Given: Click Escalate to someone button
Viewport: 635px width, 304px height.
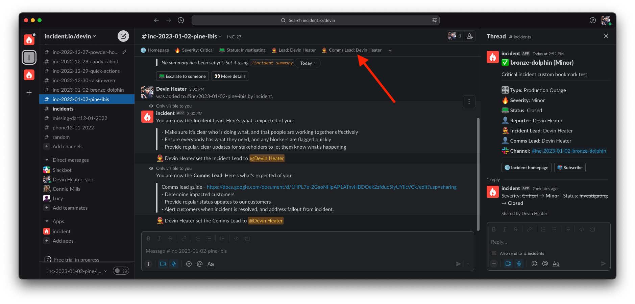Looking at the screenshot, I should click(182, 76).
